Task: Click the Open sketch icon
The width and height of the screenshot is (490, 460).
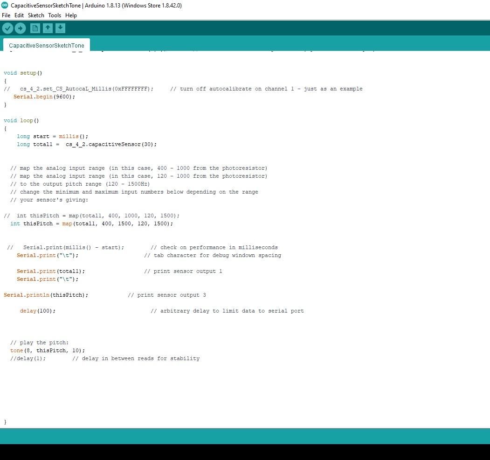Action: pos(48,28)
